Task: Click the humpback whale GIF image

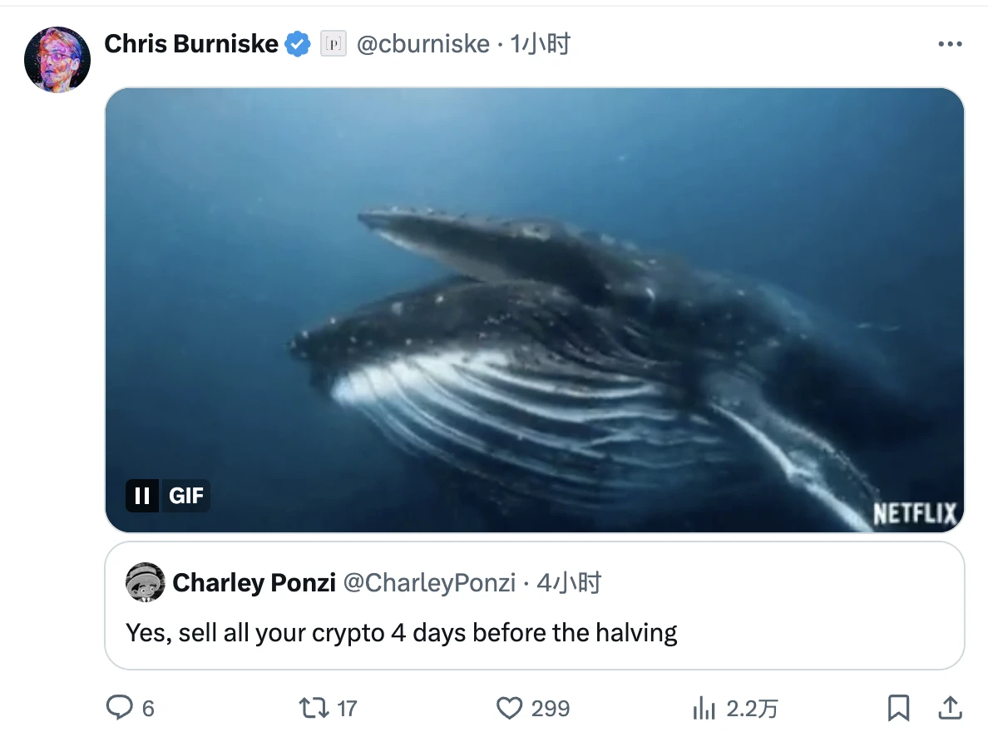Action: (534, 309)
